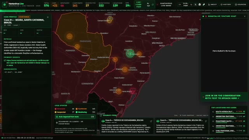The image size is (249, 140).
Task: Open the primary source URL link
Action: (28, 63)
